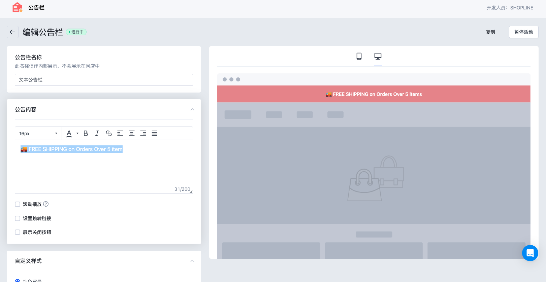Tick the 展示关闭按钮 checkbox
The image size is (546, 282).
click(18, 232)
